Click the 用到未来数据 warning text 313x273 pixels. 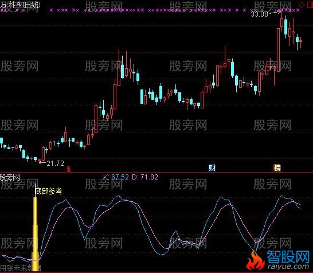coord(21,268)
